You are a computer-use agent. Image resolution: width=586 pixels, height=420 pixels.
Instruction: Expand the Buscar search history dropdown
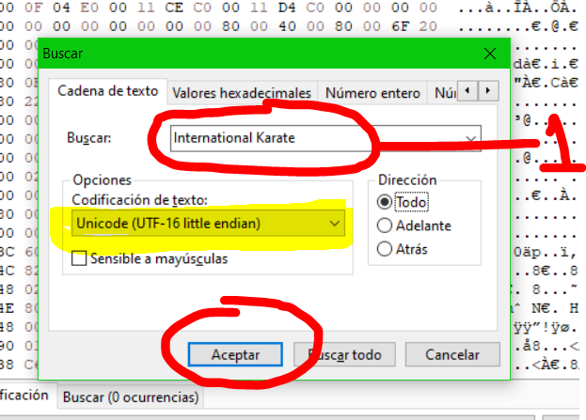click(x=471, y=138)
